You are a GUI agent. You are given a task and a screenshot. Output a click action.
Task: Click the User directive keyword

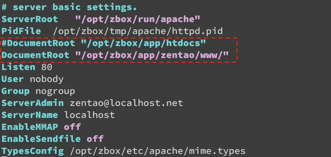point(13,79)
